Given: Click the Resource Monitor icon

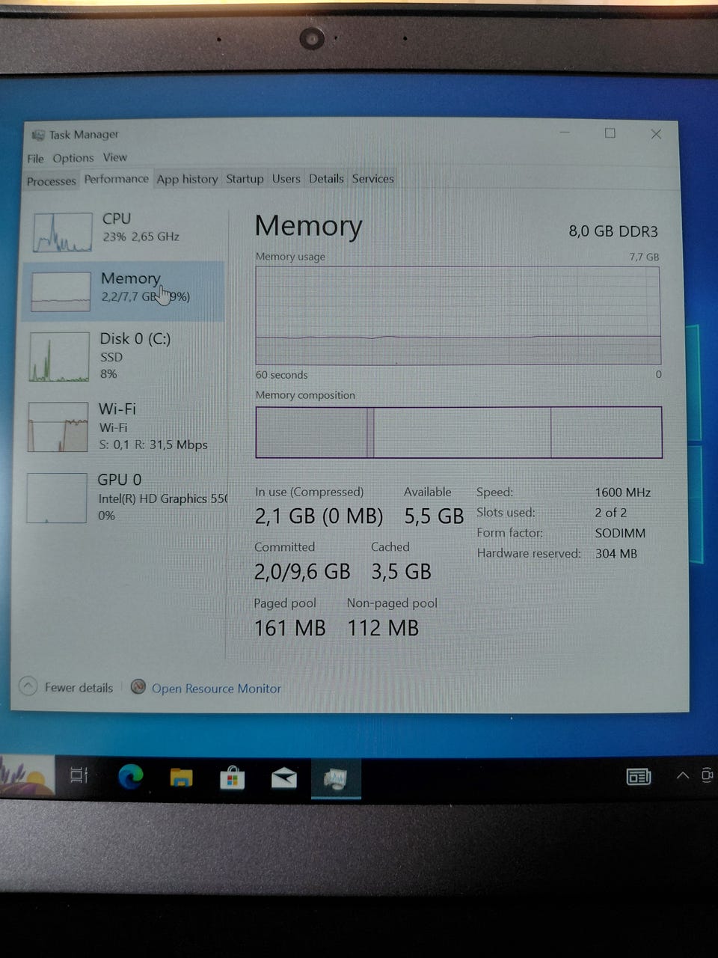Looking at the screenshot, I should pyautogui.click(x=138, y=686).
